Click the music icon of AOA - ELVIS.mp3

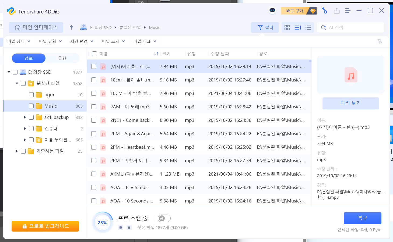(103, 187)
